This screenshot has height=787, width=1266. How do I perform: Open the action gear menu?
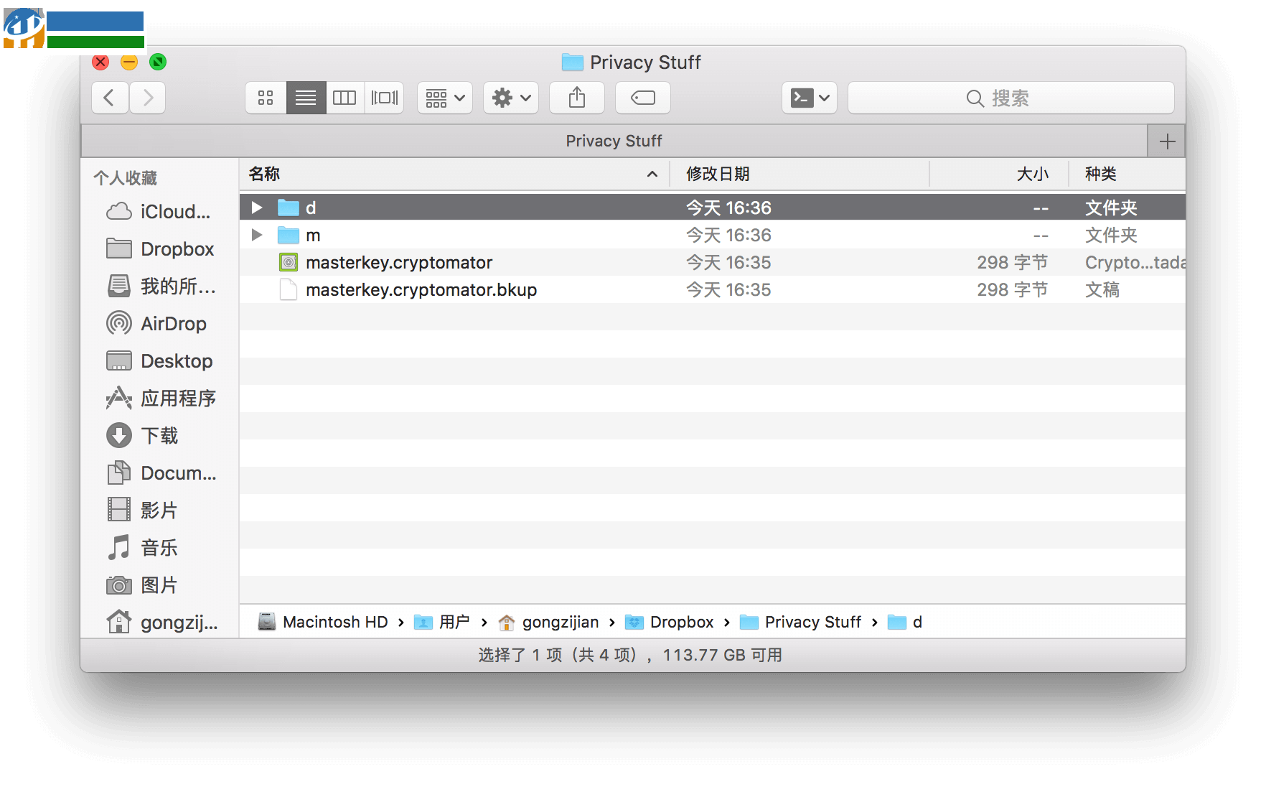(510, 98)
